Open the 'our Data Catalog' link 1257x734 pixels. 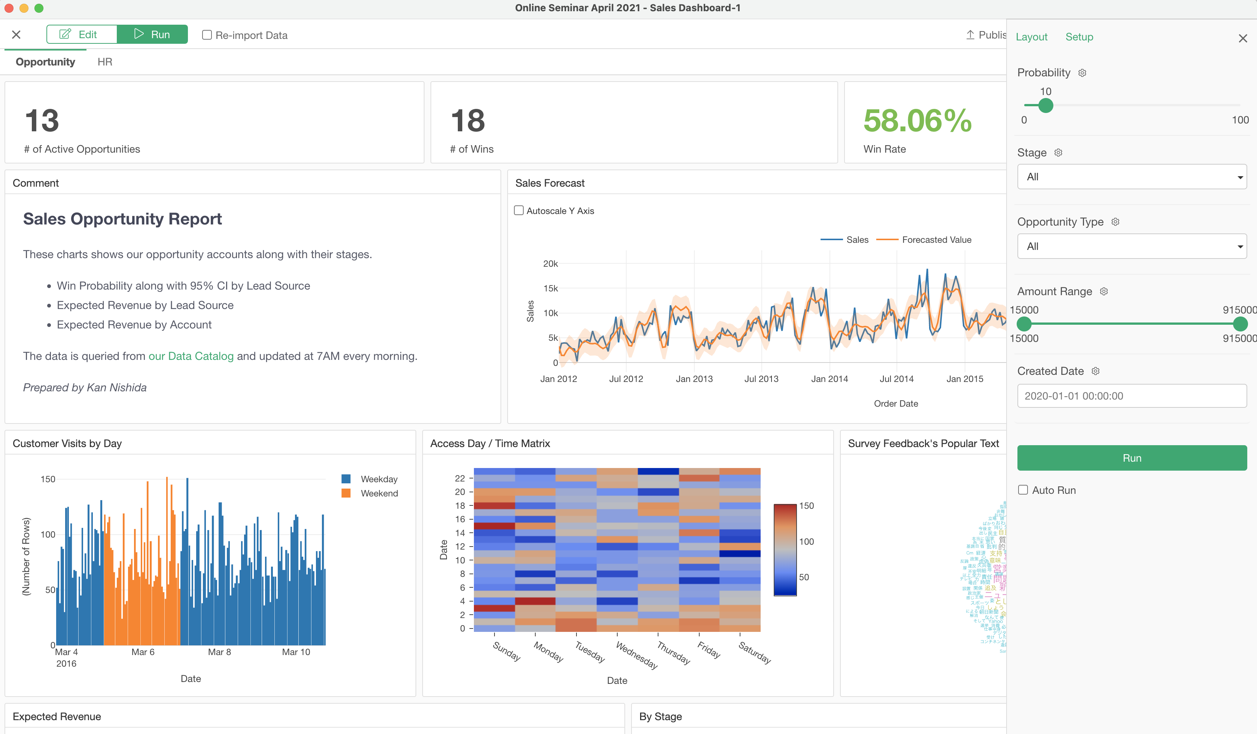click(x=191, y=356)
